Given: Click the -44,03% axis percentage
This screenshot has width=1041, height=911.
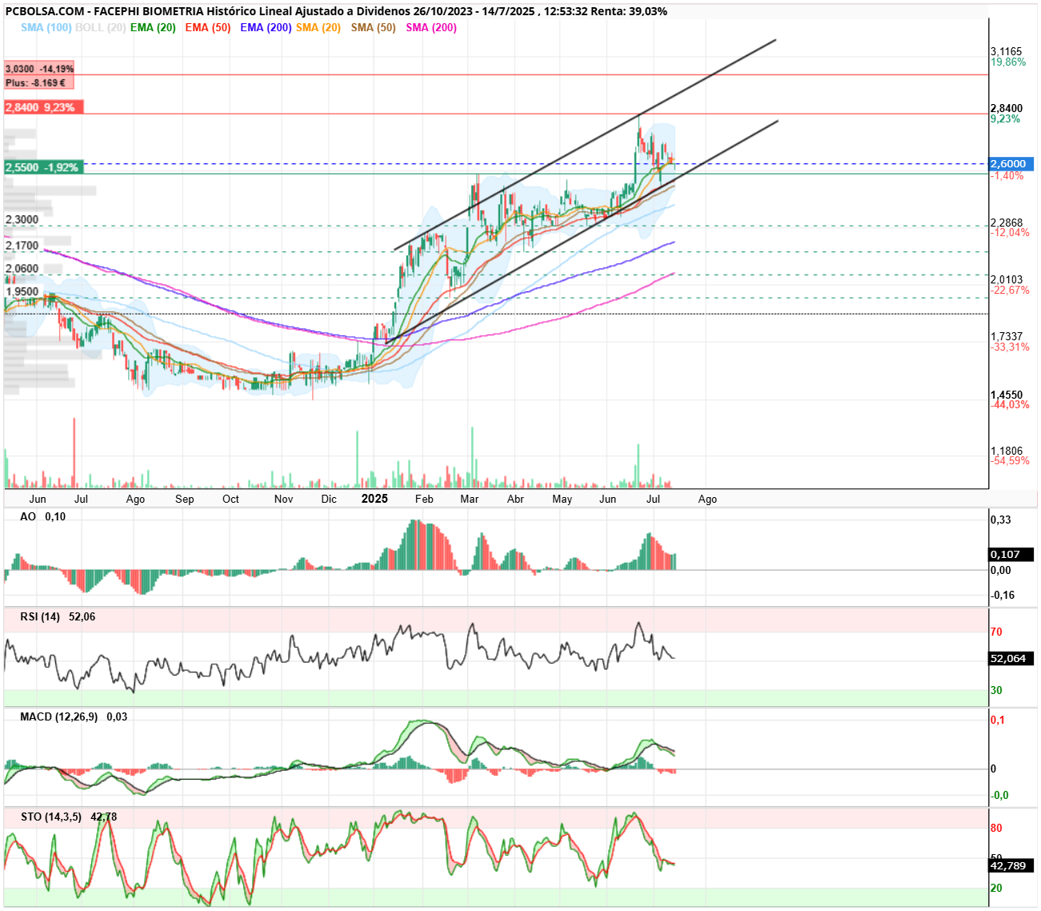Looking at the screenshot, I should (x=1010, y=404).
